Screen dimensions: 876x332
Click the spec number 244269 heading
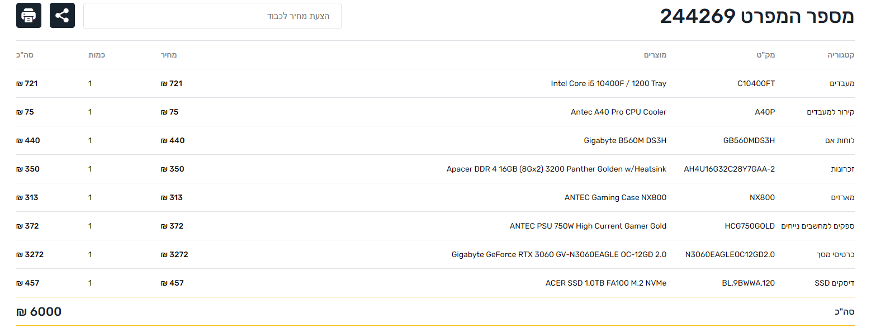point(757,16)
